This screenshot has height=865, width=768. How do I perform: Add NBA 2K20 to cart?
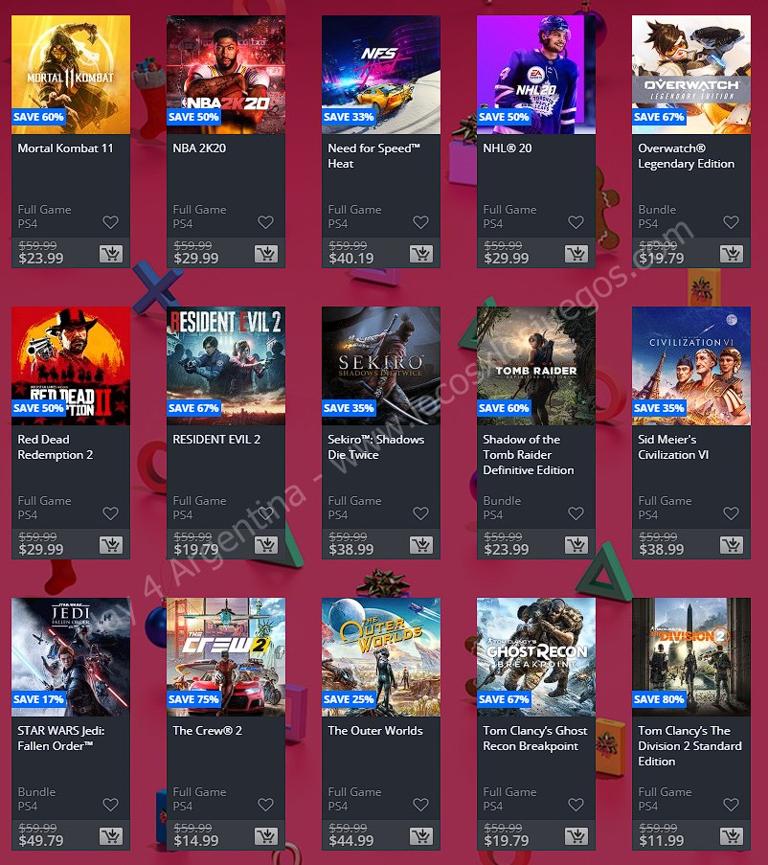tap(266, 254)
